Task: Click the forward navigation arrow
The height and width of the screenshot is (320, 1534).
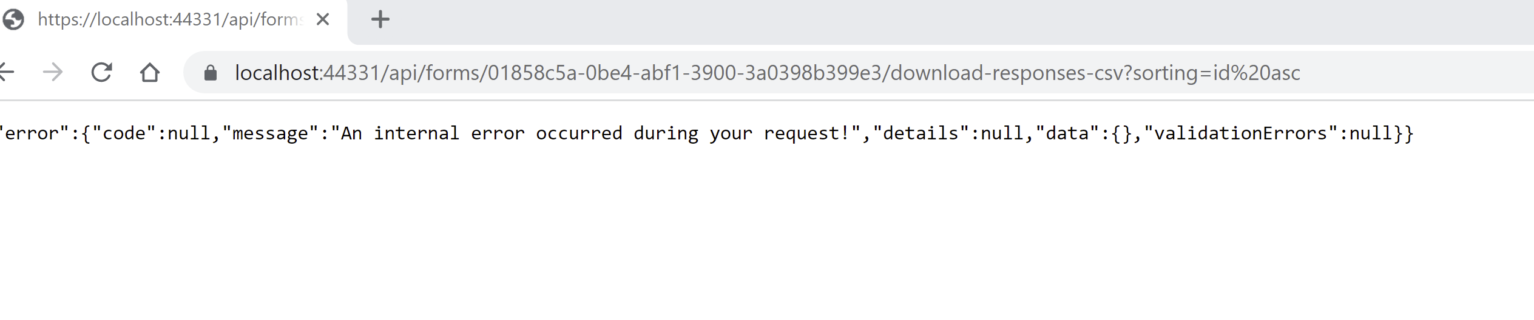Action: coord(53,73)
